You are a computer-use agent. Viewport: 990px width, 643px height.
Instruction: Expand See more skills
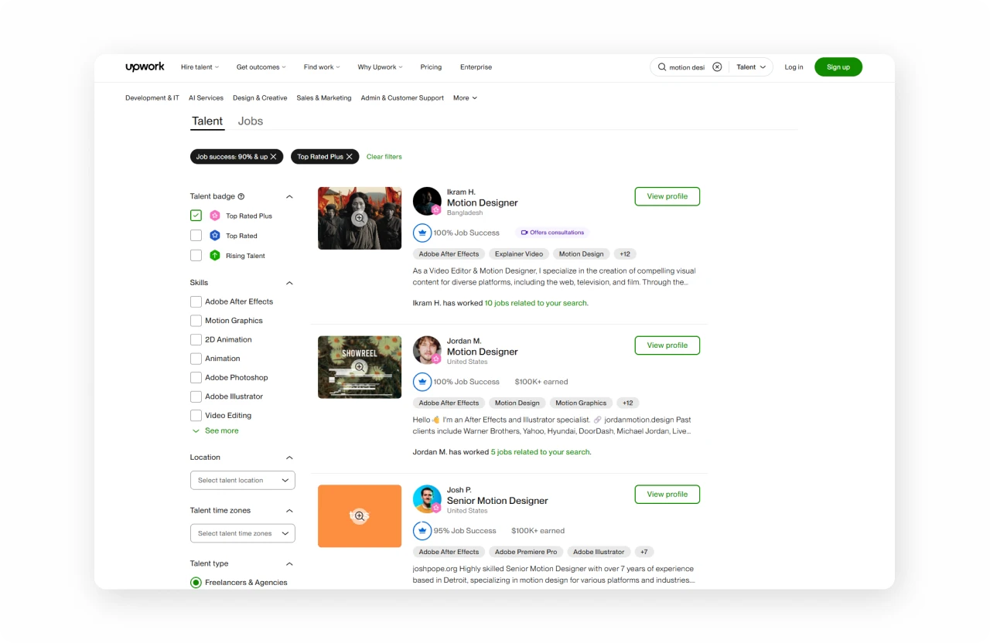coord(216,430)
